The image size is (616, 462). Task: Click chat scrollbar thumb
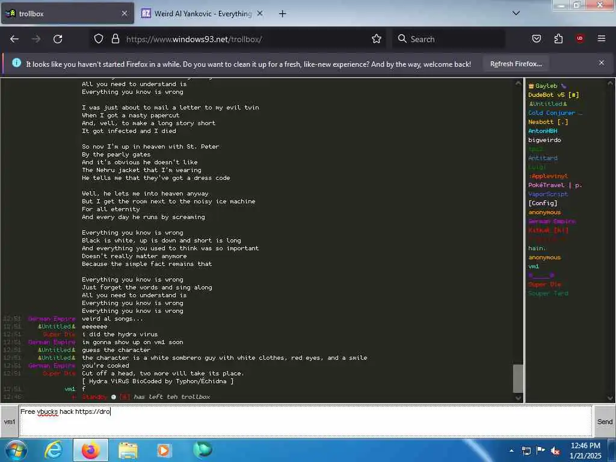click(518, 378)
